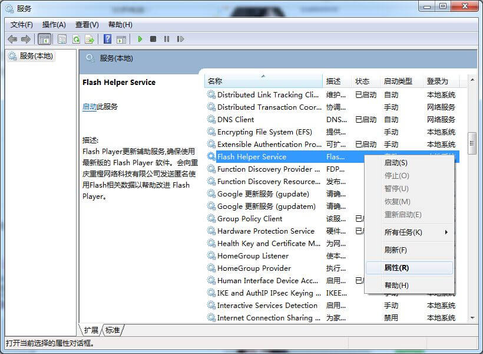Click the green Start Service play icon
The height and width of the screenshot is (354, 483).
coord(140,39)
